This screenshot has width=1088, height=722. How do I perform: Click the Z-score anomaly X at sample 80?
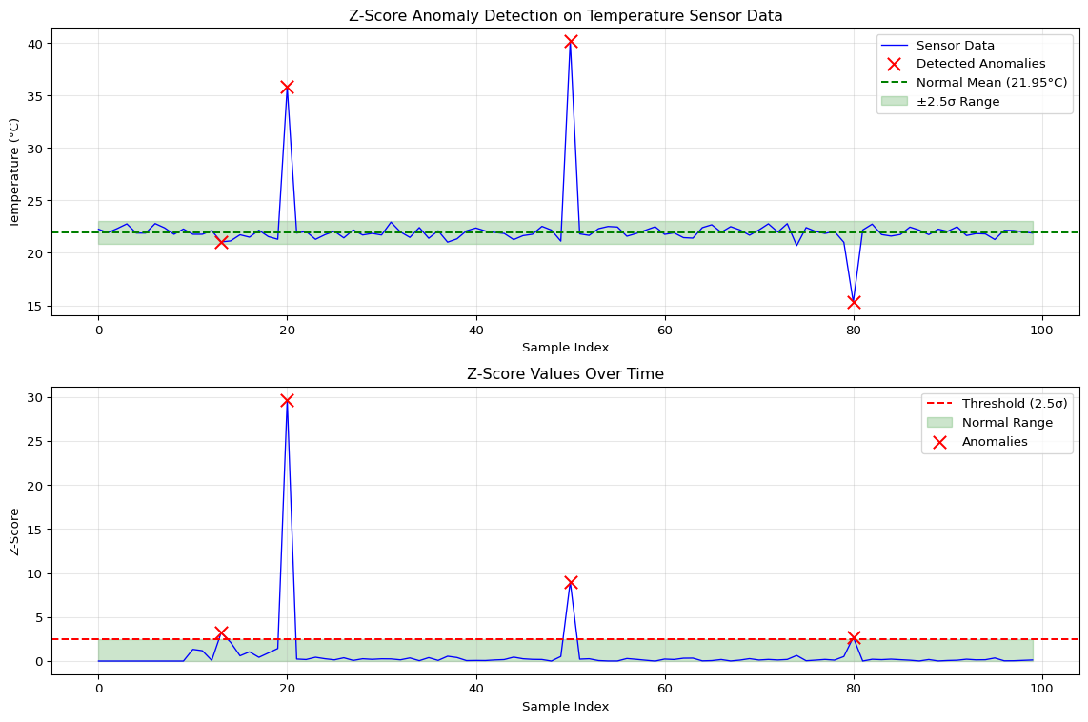coord(854,637)
